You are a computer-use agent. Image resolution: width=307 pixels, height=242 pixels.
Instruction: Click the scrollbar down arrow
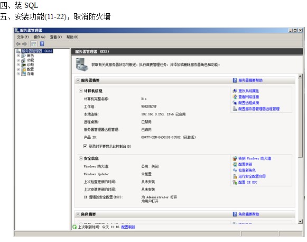tap(300, 221)
